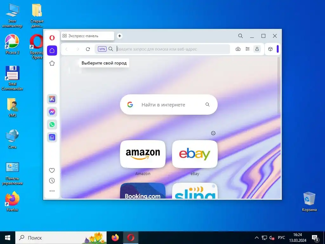Go to the Home start page button

click(x=52, y=51)
